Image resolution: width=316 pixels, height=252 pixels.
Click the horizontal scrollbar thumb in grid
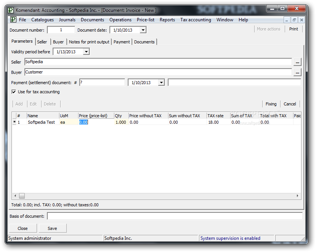coord(22,196)
